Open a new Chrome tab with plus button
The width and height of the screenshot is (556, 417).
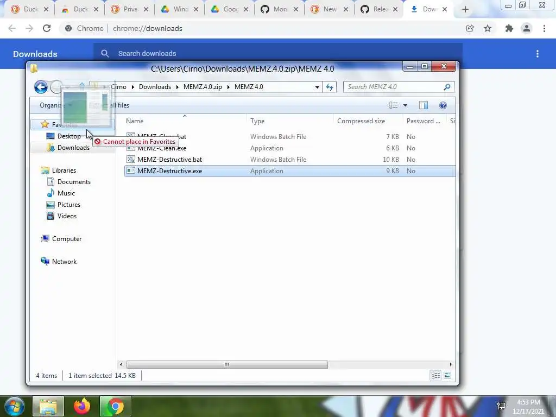(465, 9)
